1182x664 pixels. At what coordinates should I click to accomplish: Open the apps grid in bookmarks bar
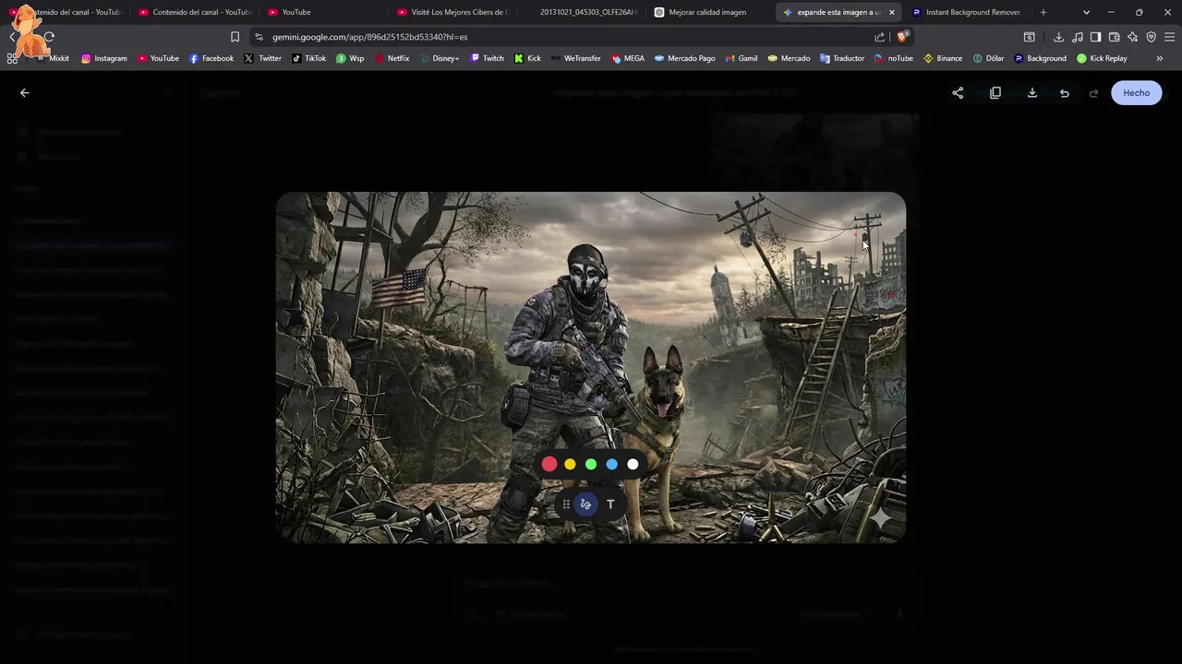click(x=12, y=58)
